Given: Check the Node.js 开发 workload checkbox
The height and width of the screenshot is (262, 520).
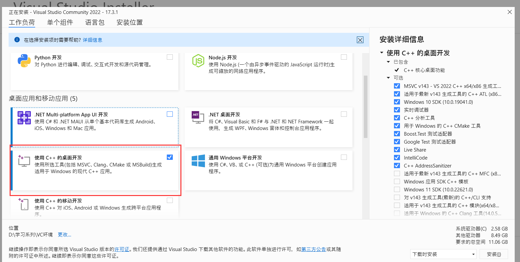Looking at the screenshot, I should 344,57.
